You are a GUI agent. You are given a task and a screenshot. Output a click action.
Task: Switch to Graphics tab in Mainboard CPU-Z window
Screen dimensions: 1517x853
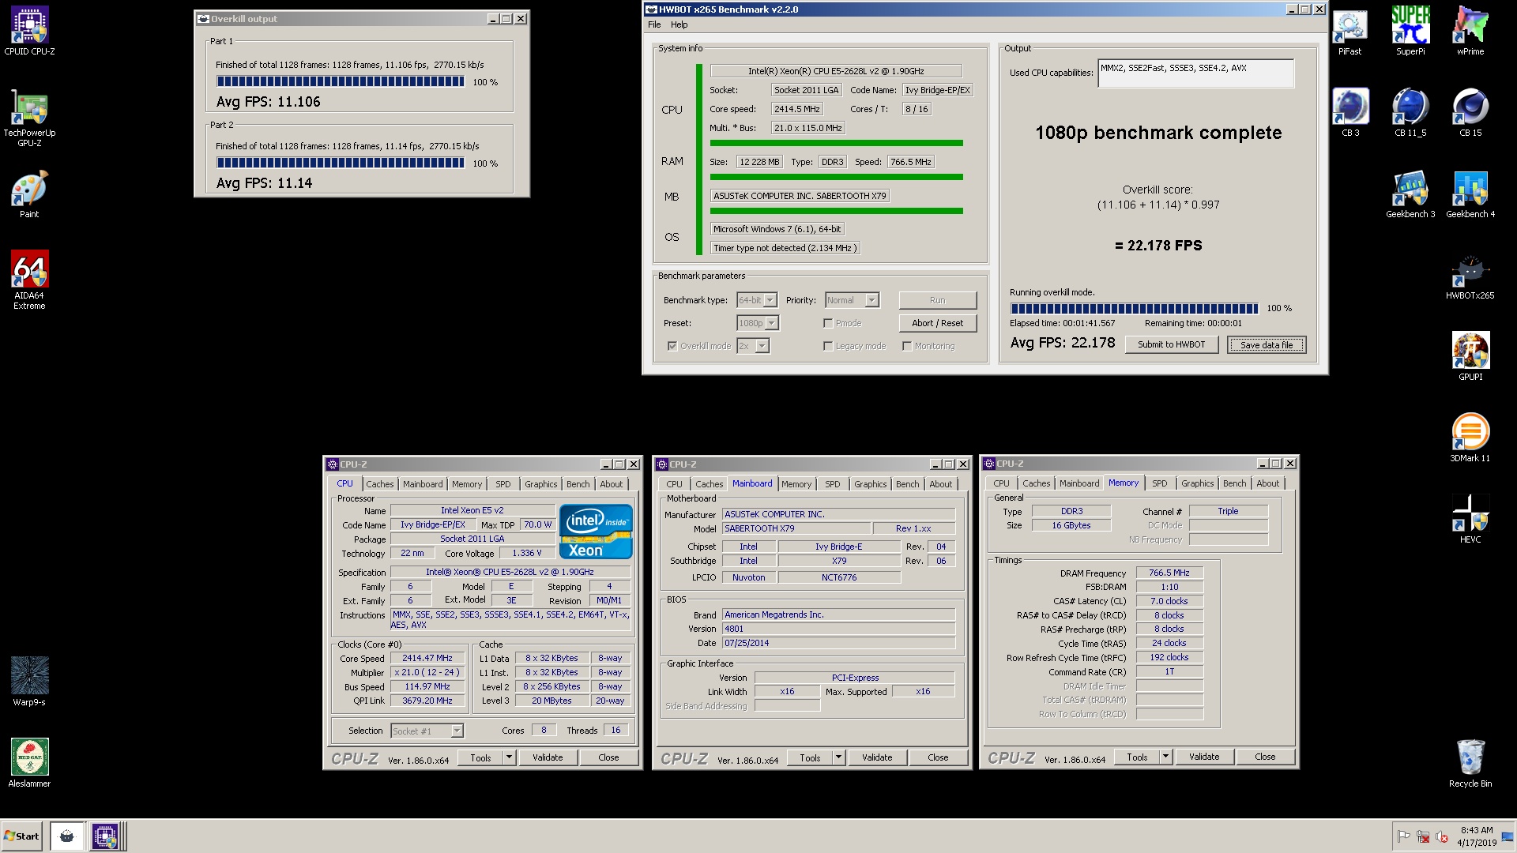(871, 484)
